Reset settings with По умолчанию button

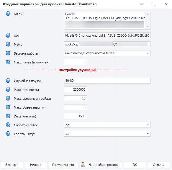pyautogui.click(x=63, y=165)
